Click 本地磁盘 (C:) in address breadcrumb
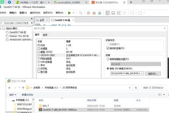169x113 pixels. click(x=51, y=88)
